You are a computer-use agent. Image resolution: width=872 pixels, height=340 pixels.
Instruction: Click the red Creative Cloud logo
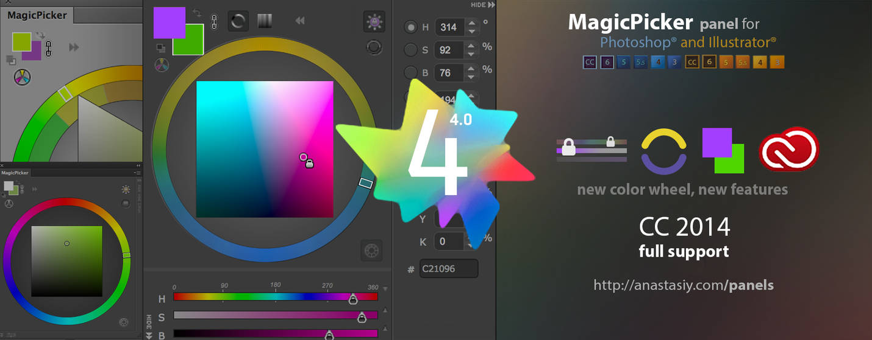point(789,149)
